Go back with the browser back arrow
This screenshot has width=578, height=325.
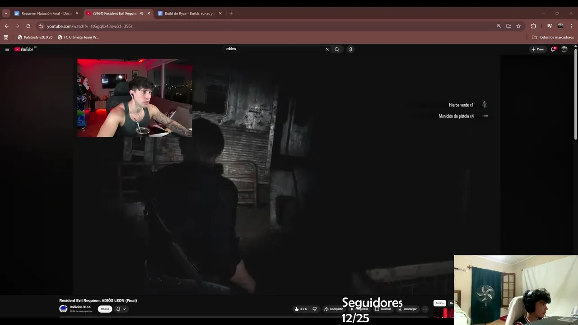(x=6, y=26)
